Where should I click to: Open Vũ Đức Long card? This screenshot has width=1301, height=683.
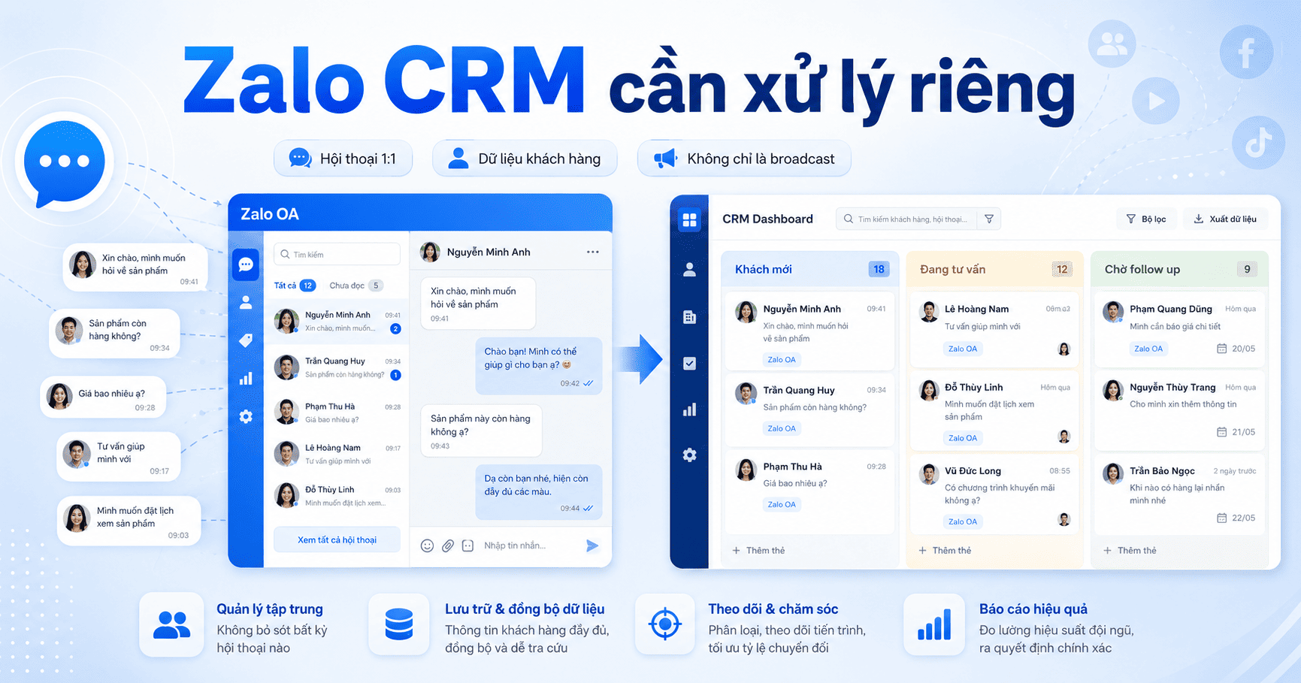pos(994,494)
